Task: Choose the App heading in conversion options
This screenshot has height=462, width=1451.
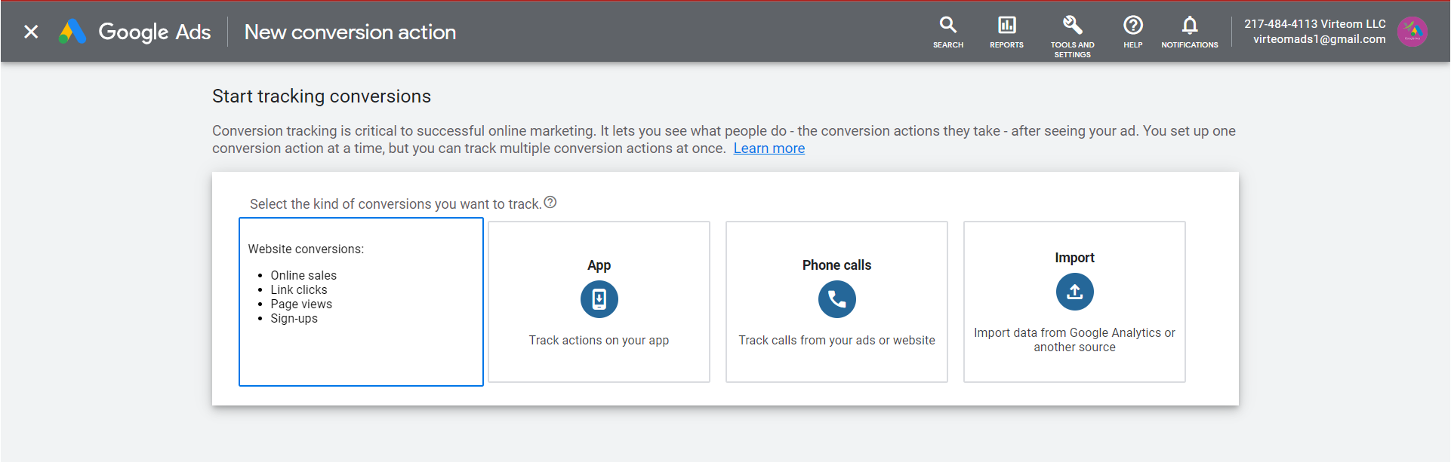Action: [599, 265]
